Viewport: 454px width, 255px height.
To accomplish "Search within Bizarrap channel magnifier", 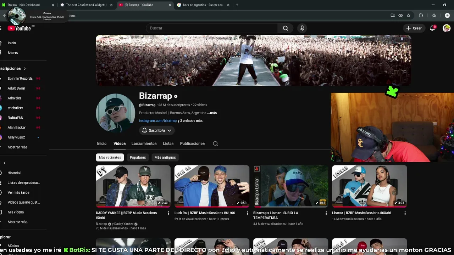I will [215, 143].
